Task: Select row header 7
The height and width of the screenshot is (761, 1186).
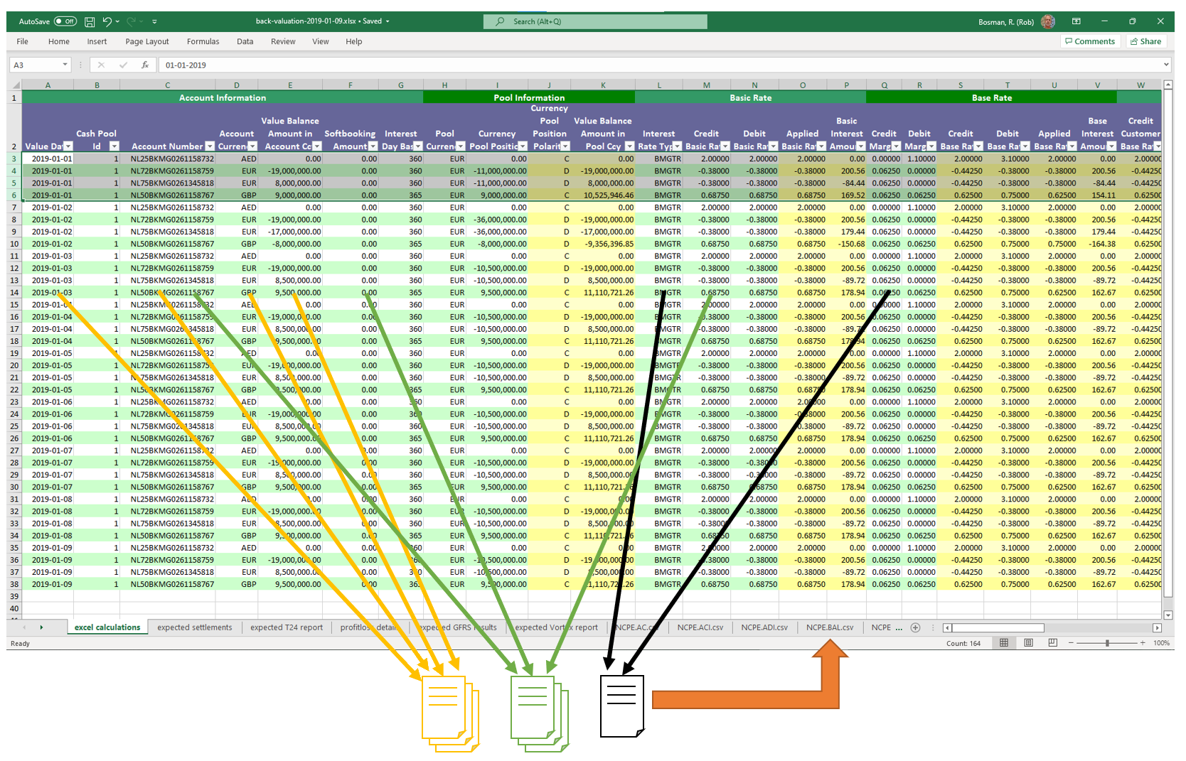Action: click(x=14, y=207)
